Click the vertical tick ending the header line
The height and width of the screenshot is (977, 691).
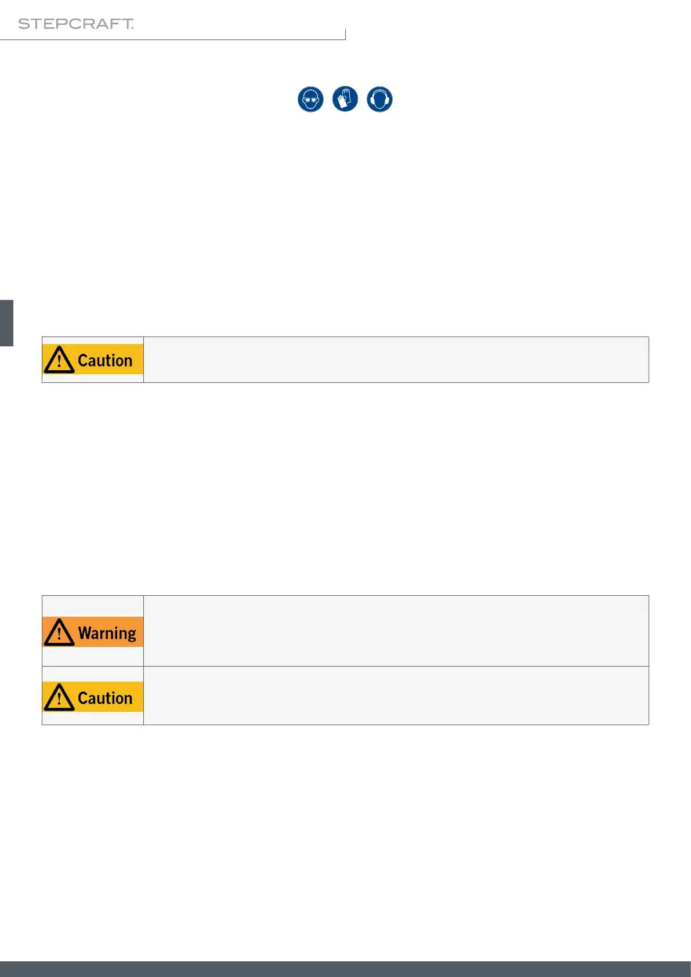pyautogui.click(x=345, y=34)
